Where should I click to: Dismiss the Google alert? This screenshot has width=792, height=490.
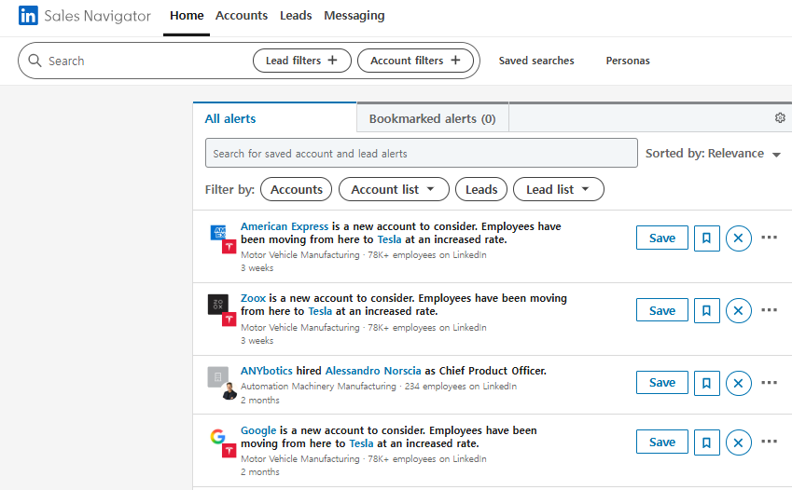(x=738, y=442)
